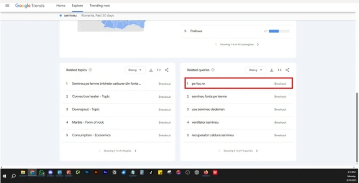Share Related topics card

point(166,70)
